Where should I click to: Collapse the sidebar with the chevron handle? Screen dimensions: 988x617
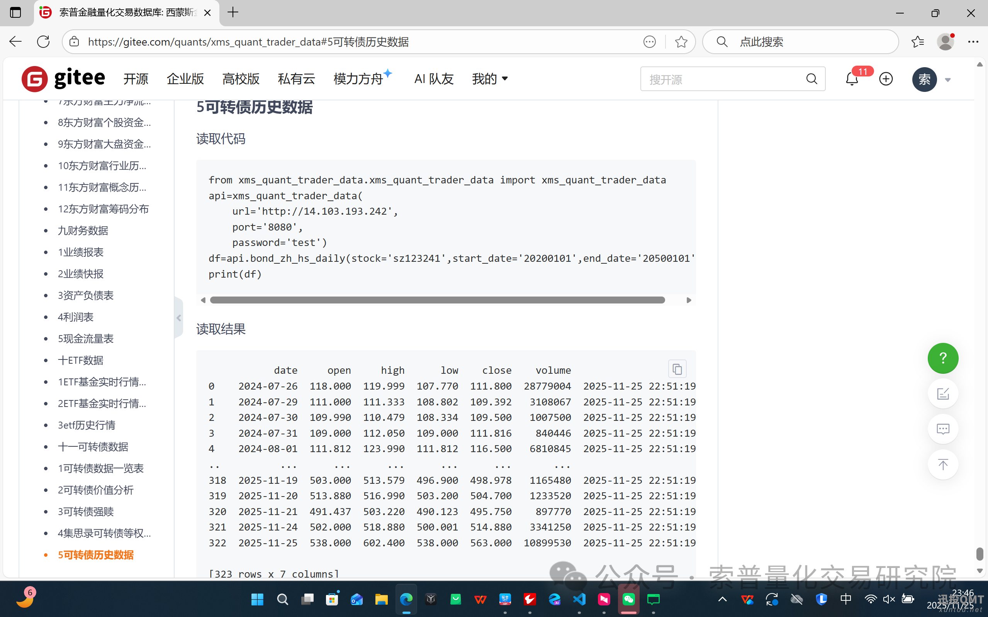pyautogui.click(x=178, y=317)
